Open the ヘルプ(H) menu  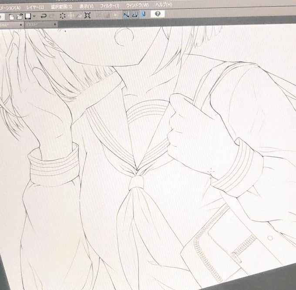tap(164, 4)
